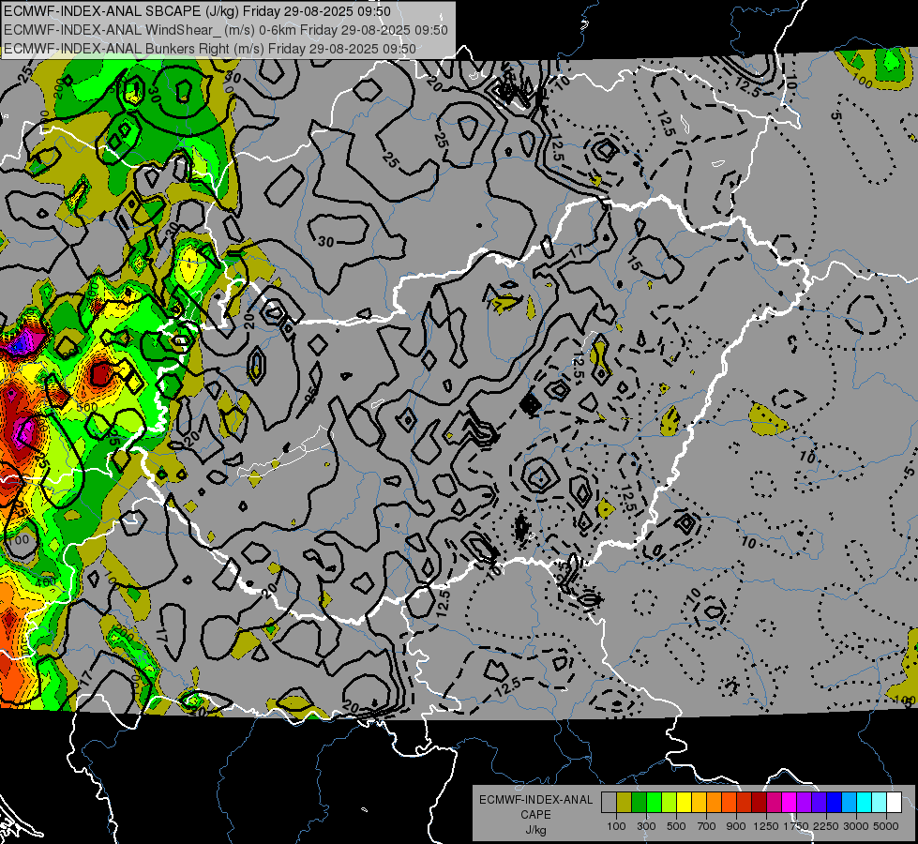Click the bright magenta swatch before 1750
This screenshot has width=918, height=844.
click(x=790, y=803)
